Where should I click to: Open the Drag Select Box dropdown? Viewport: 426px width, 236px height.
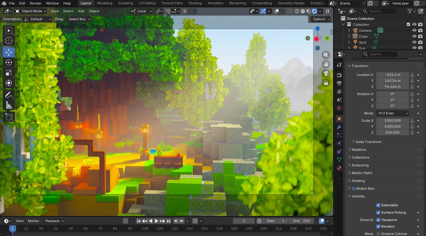pyautogui.click(x=78, y=19)
